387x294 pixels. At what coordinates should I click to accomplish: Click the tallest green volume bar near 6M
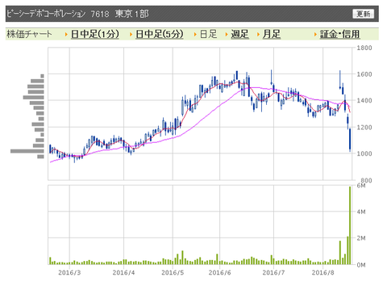tap(350, 225)
